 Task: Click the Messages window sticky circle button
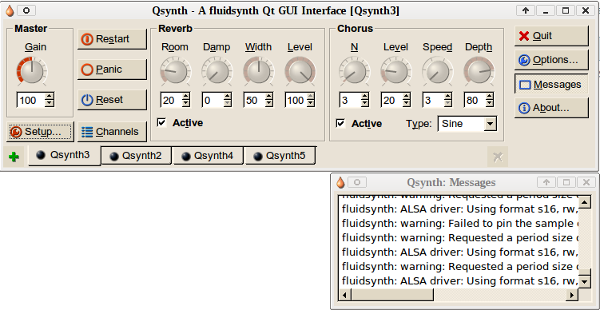pos(357,182)
